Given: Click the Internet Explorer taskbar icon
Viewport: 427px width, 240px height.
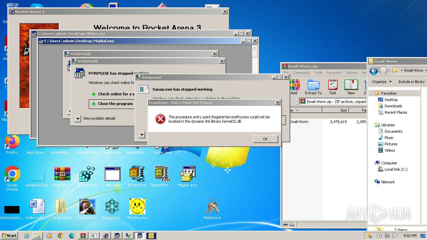Looking at the screenshot, I should [26, 236].
